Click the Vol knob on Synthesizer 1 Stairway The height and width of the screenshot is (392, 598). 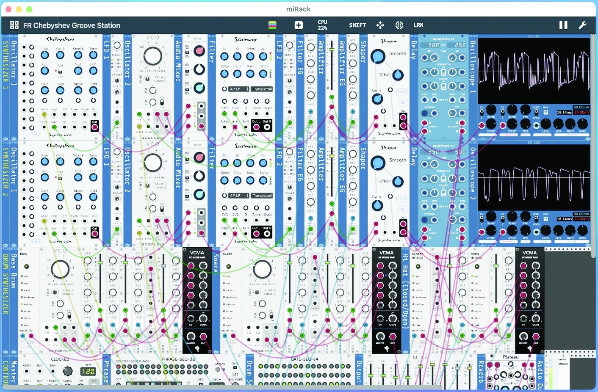click(x=263, y=56)
